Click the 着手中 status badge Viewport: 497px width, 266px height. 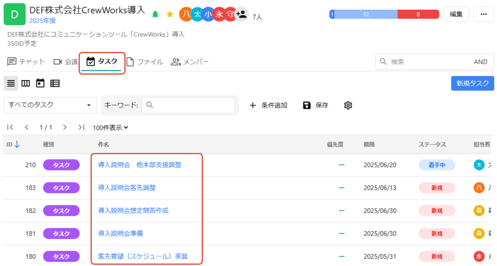coord(437,165)
